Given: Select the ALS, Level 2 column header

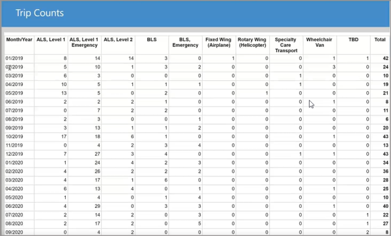Looking at the screenshot, I should tap(118, 39).
